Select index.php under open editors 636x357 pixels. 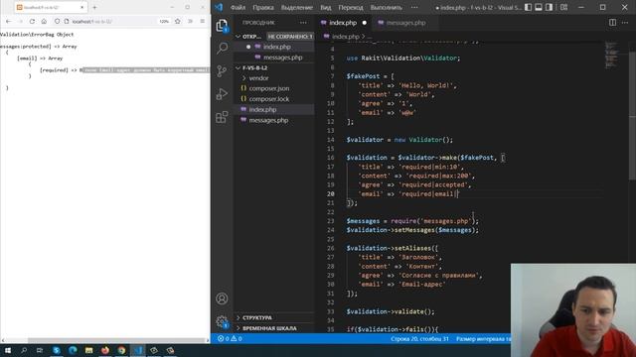point(276,47)
